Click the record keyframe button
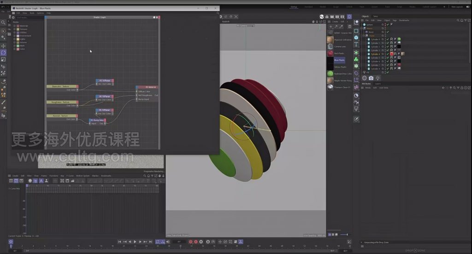 [190, 242]
